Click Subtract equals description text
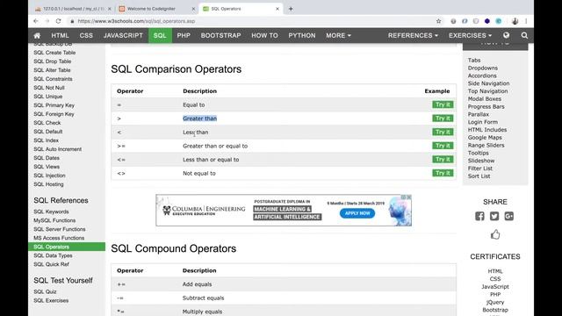This screenshot has height=316, width=562. tap(203, 298)
